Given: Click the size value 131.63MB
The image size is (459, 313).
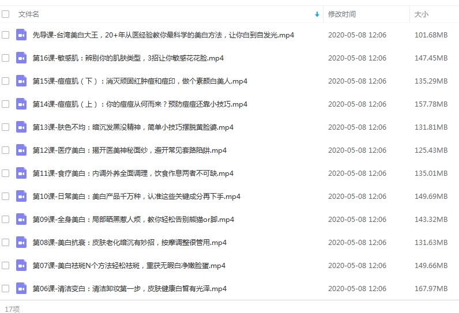Looking at the screenshot, I should pyautogui.click(x=431, y=243).
